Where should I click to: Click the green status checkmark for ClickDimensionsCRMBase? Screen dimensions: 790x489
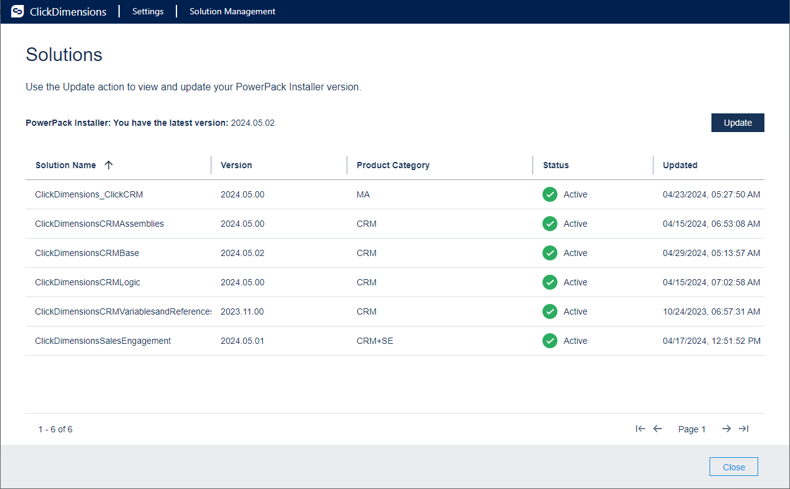pyautogui.click(x=550, y=253)
